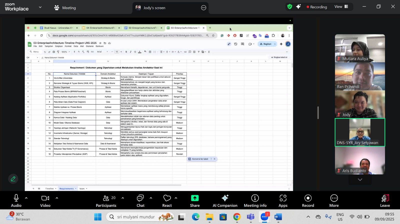Viewport: 400px width, 224px height.
Task: Expand the video options arrow
Action: (x=57, y=198)
